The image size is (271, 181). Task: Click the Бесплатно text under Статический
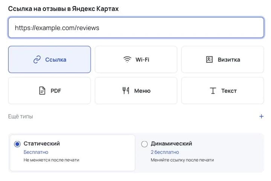pyautogui.click(x=36, y=152)
